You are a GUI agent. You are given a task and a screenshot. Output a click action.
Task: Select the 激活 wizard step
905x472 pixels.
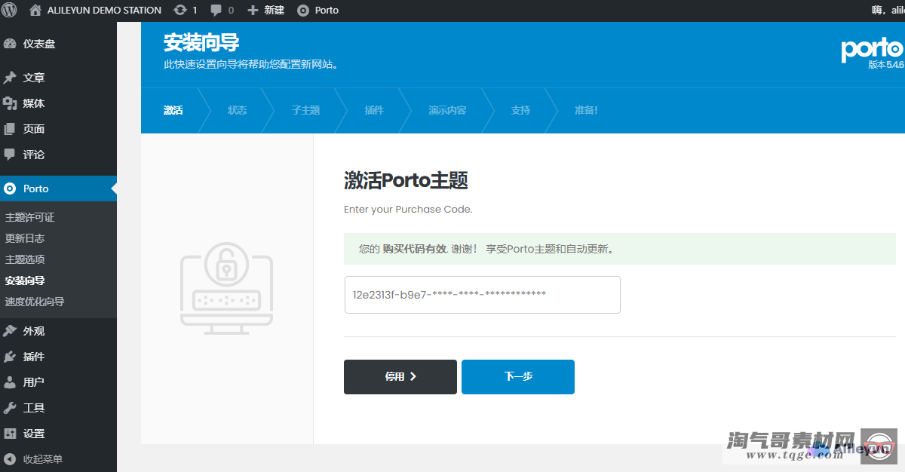173,110
